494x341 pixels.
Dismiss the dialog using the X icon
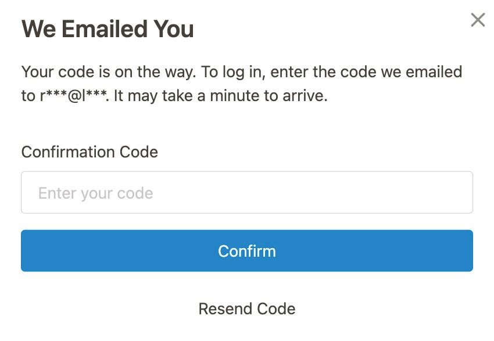click(478, 20)
